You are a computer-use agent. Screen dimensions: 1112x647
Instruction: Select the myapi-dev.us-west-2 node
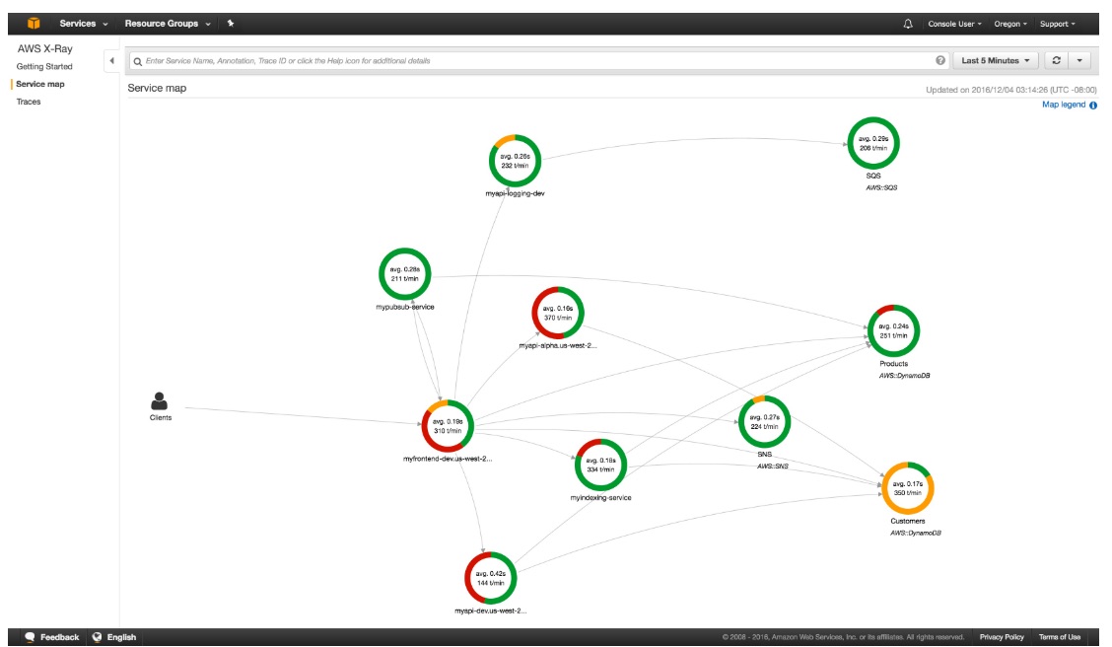point(490,578)
